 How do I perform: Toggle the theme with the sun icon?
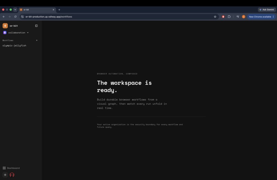(5, 175)
